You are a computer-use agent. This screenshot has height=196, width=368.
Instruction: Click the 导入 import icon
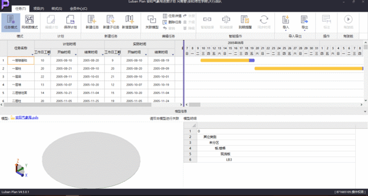[286, 19]
